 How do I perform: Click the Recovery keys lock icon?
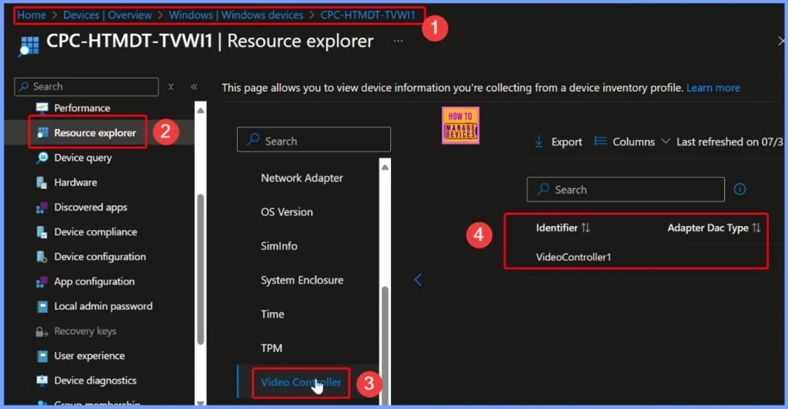[42, 331]
